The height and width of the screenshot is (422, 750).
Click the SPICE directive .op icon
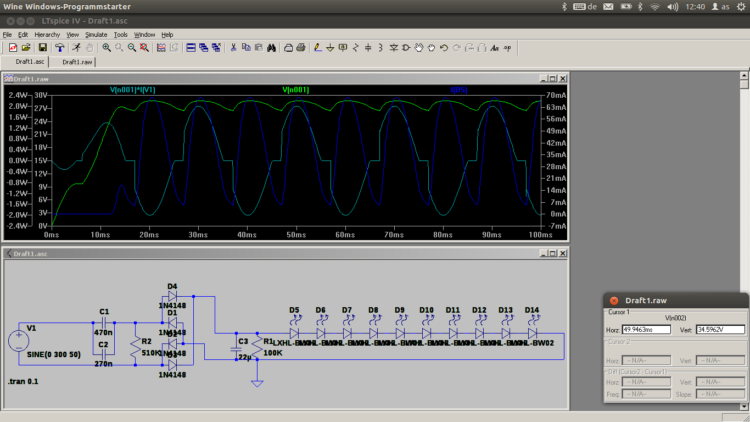click(507, 48)
